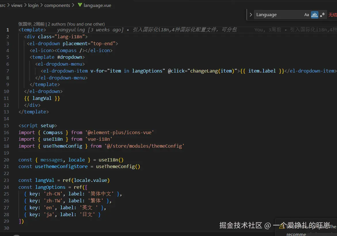Click the '英文' label string on line 27
Viewport: 337px width, 236px height.
[89, 208]
